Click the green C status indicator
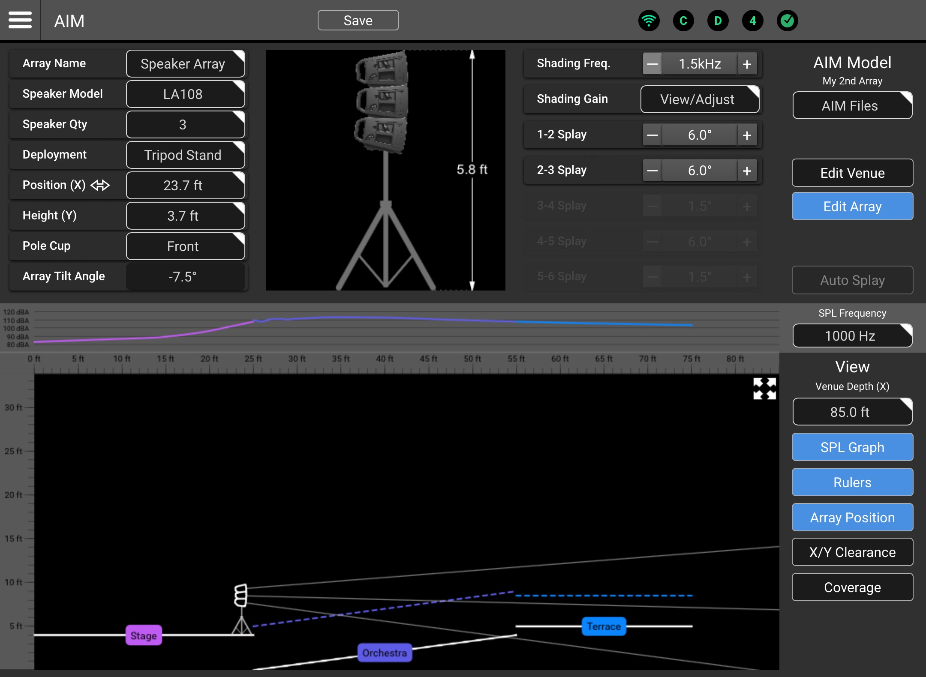926x677 pixels. pyautogui.click(x=683, y=21)
